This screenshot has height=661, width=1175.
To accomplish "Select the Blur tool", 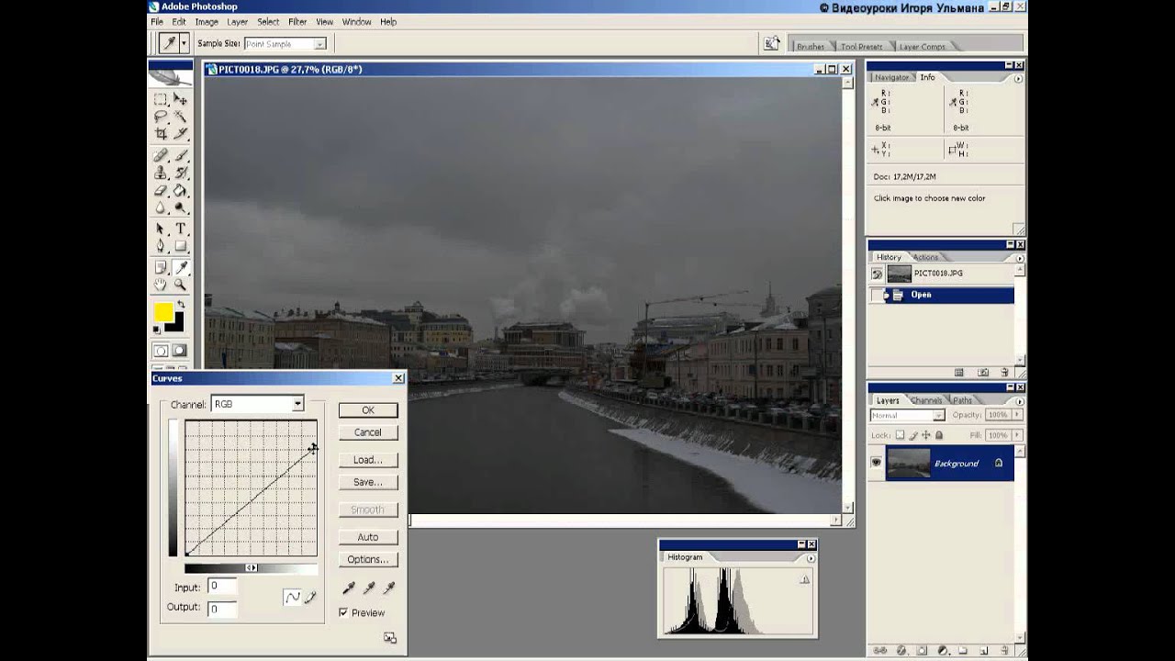I will [x=161, y=208].
